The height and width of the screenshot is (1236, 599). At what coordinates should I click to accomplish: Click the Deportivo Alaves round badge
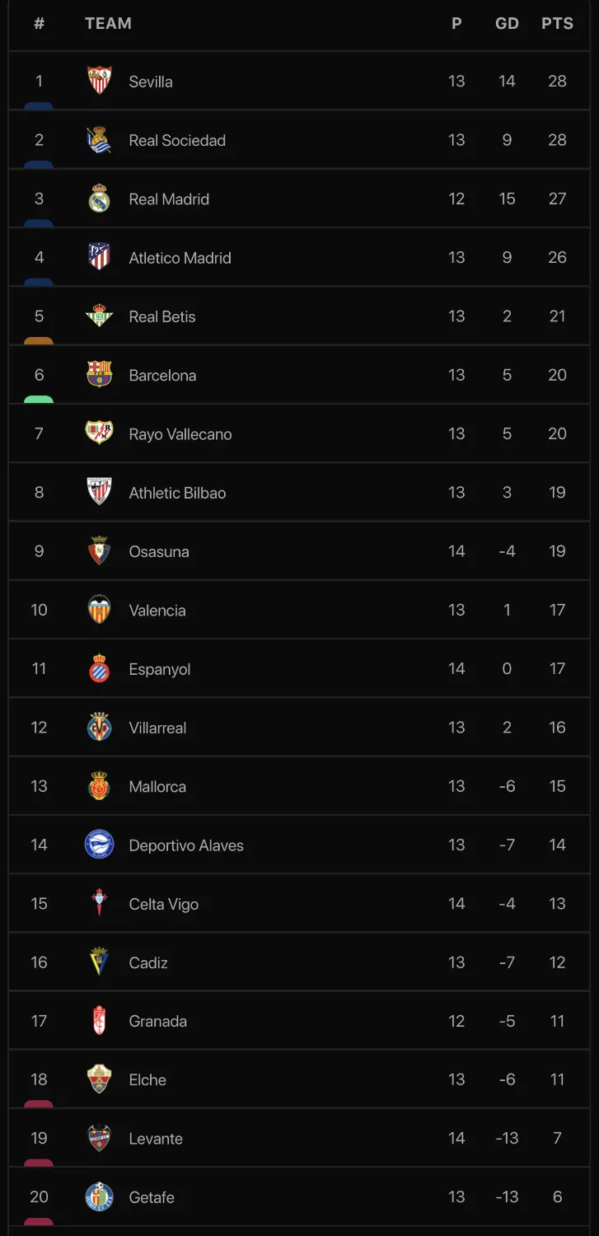pyautogui.click(x=100, y=845)
